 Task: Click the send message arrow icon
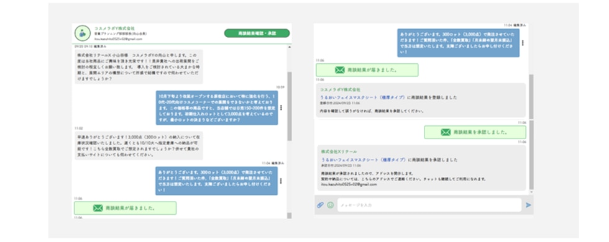[x=528, y=205]
